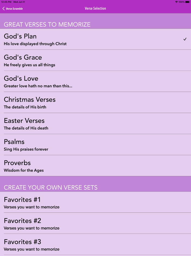Tap the battery indicator icon

point(187,2)
